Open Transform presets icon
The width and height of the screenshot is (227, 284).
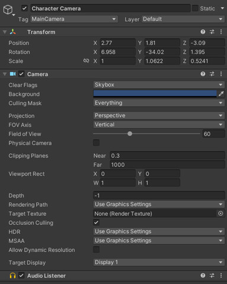212,32
